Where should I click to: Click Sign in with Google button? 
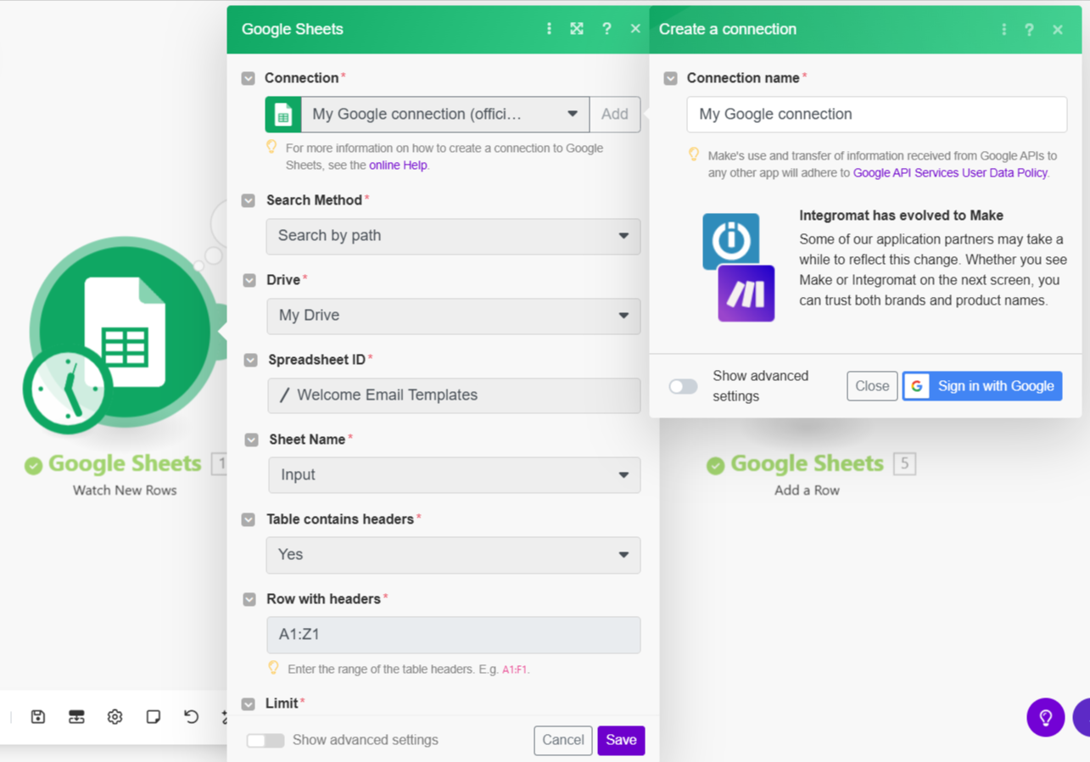tap(982, 386)
